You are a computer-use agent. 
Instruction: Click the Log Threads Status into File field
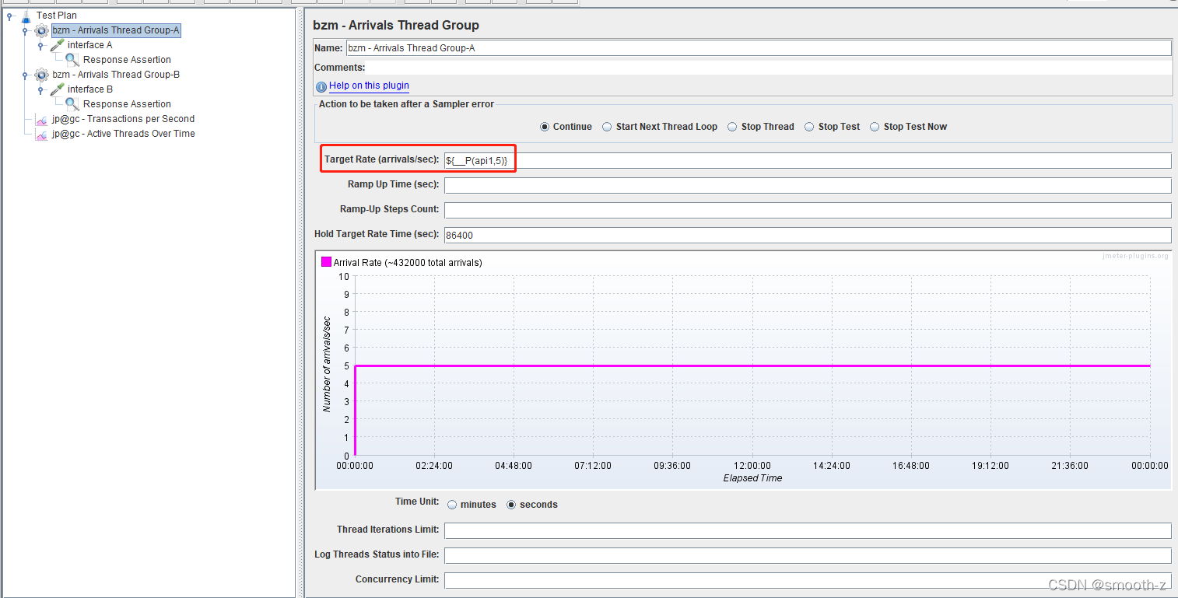(808, 556)
